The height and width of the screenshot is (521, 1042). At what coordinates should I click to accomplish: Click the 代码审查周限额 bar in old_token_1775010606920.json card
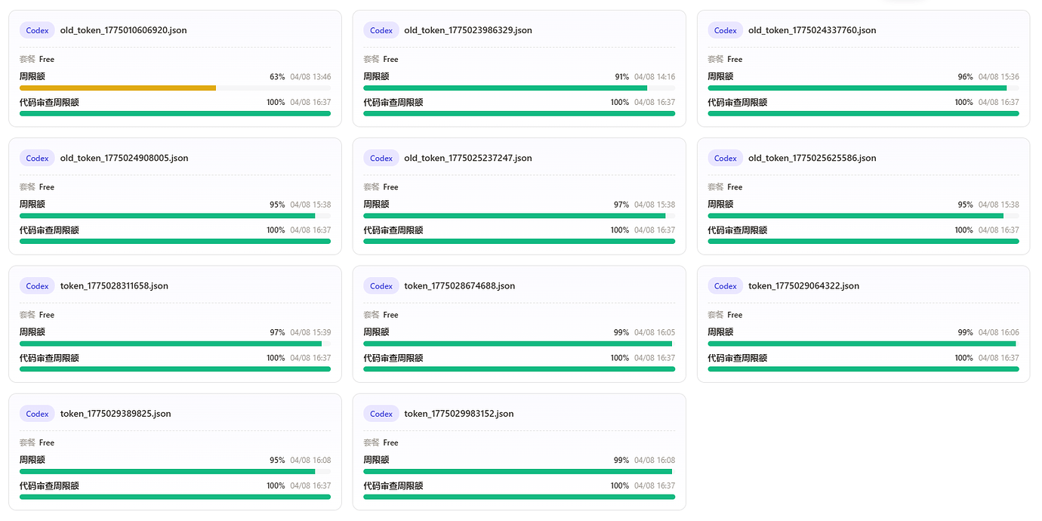[x=175, y=114]
